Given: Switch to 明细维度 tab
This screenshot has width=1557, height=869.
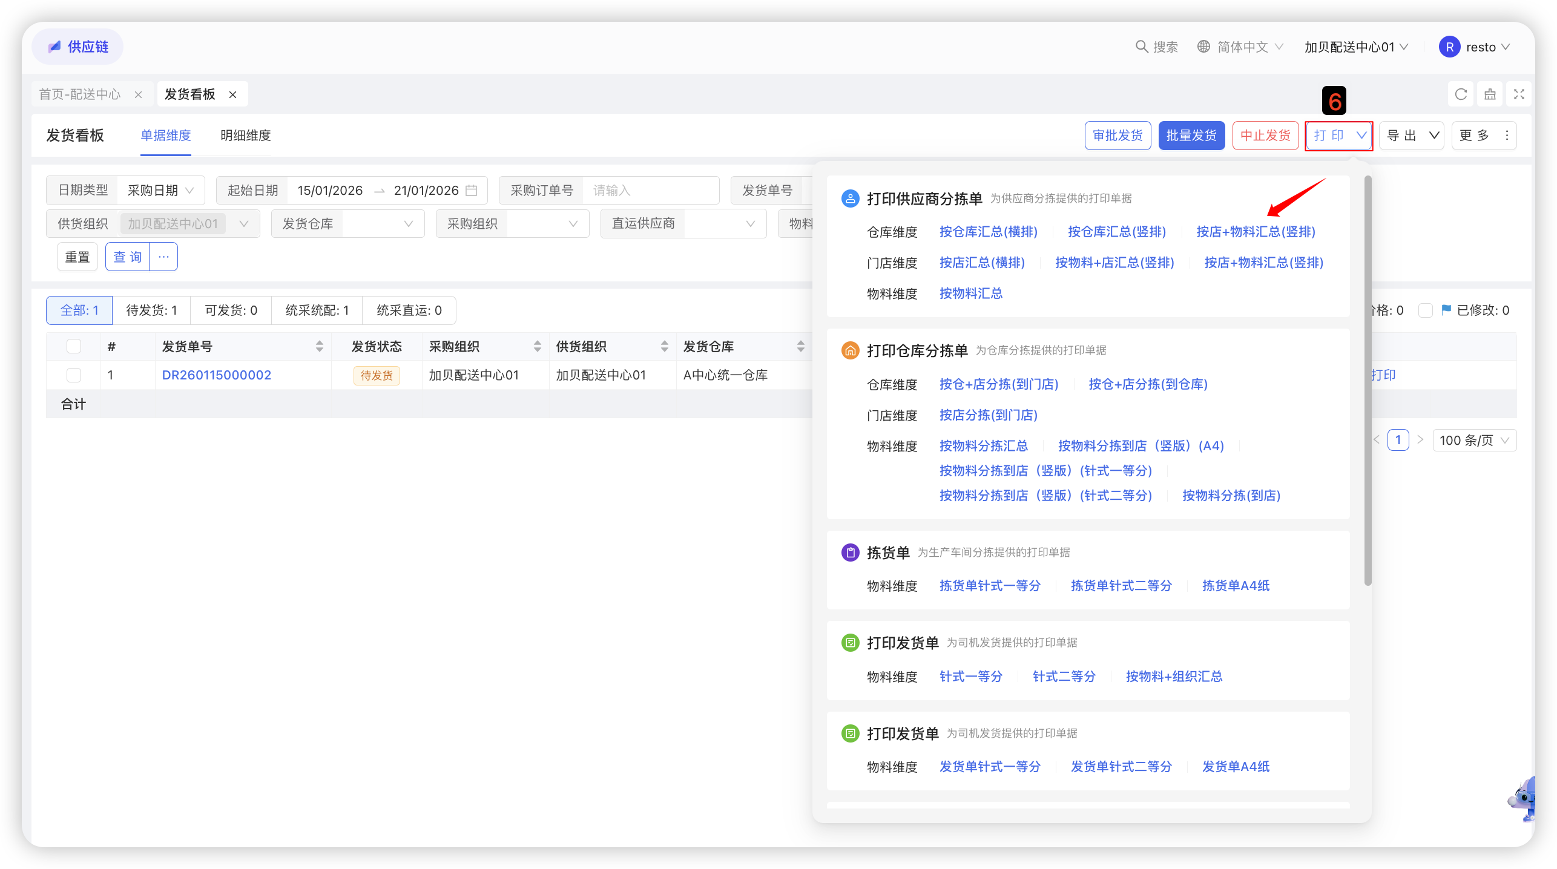Looking at the screenshot, I should coord(245,136).
